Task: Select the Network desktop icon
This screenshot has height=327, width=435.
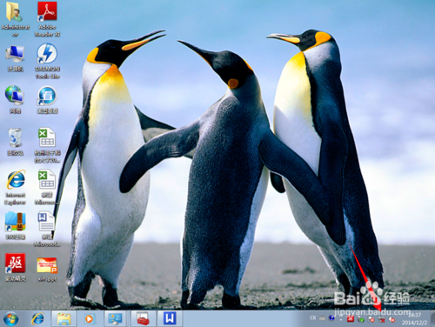Action: 15,99
